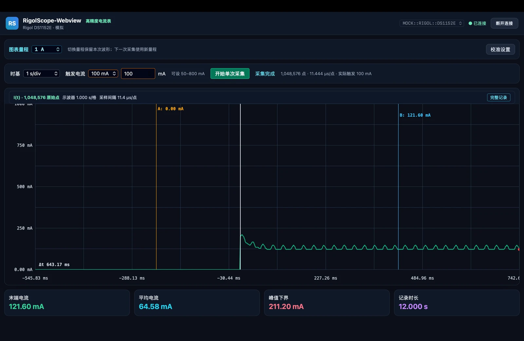This screenshot has height=341, width=524.
Task: Click the 末端电流 121.60 mA value
Action: [27, 307]
